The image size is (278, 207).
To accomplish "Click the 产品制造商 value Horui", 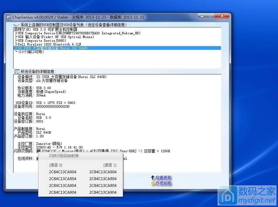I will [41, 129].
